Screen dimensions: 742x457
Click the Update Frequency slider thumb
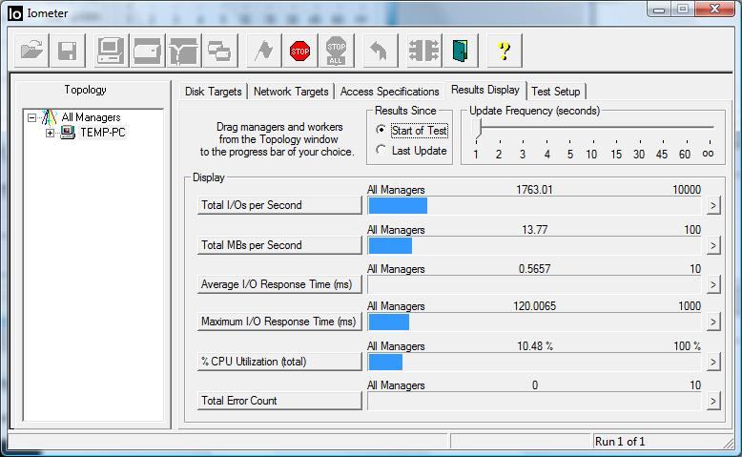[480, 129]
